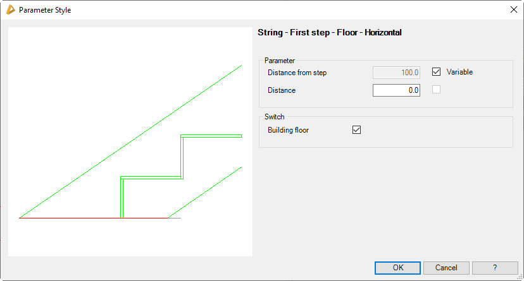Screen dimensions: 524x281
Task: Confirm with the OK button
Action: (397, 268)
